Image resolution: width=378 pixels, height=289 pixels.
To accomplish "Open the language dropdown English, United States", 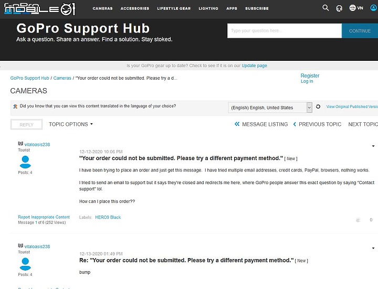I will point(270,108).
